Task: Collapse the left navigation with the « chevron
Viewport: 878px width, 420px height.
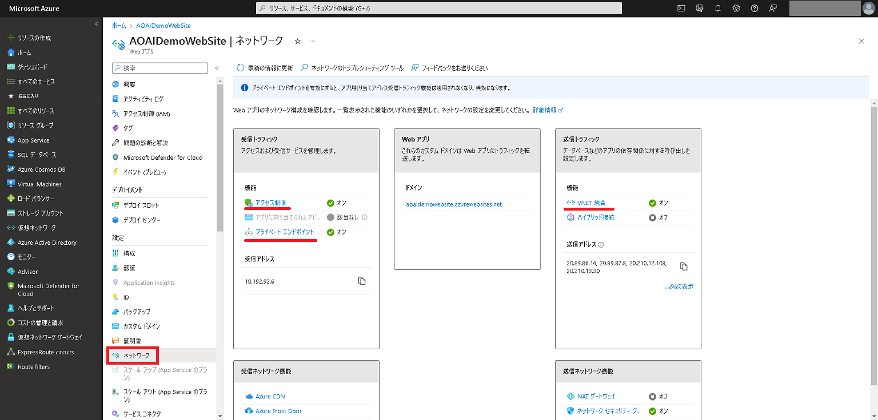Action: [95, 24]
